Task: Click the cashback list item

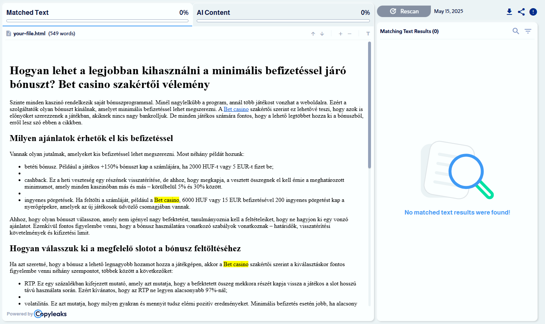Action: [184, 183]
